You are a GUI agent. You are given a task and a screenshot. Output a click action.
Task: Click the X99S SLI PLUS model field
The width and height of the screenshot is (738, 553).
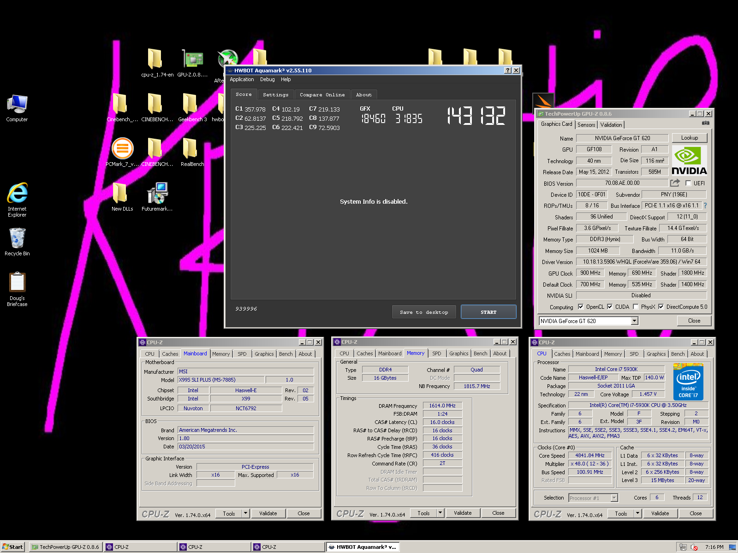tap(221, 380)
